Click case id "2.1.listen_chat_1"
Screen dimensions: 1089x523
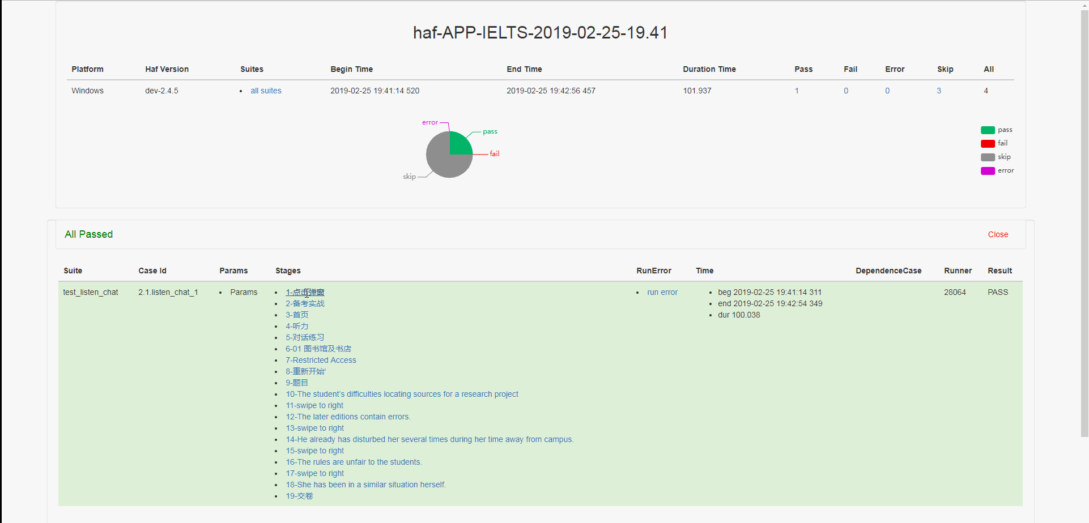168,292
